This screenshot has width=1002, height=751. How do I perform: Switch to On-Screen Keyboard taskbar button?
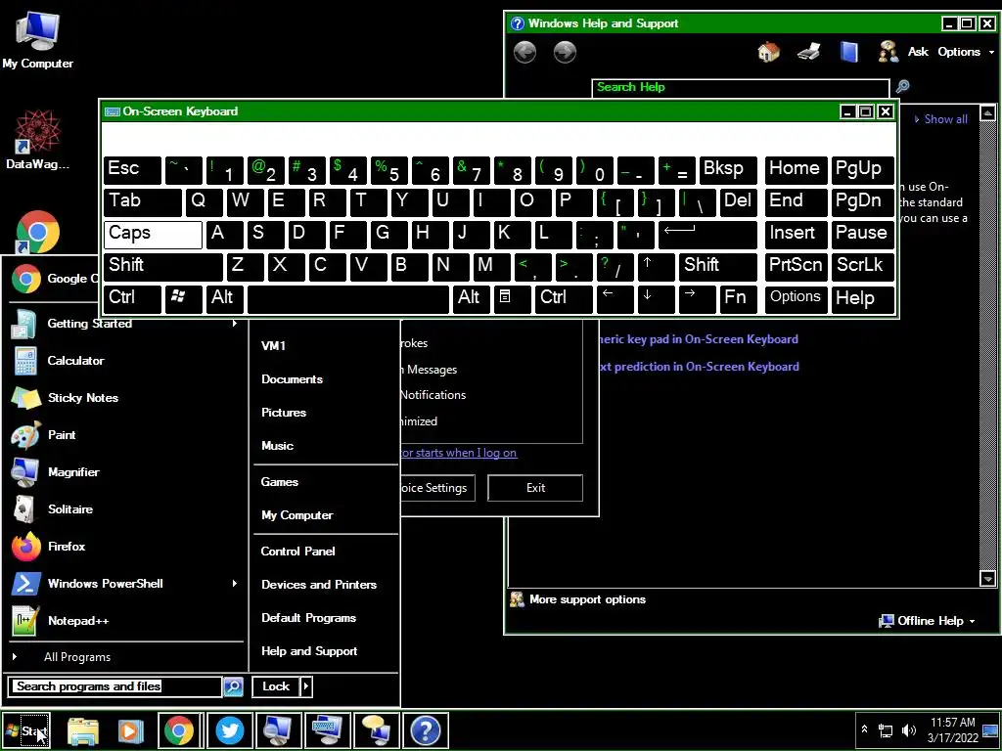click(327, 730)
